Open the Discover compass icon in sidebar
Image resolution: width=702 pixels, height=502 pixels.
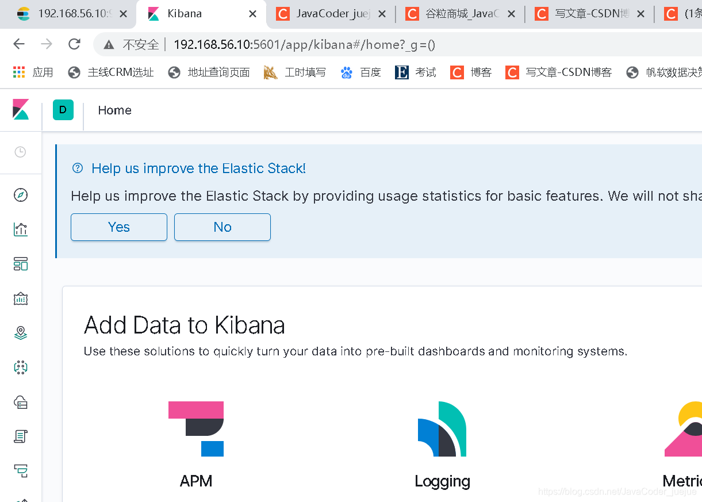(21, 195)
